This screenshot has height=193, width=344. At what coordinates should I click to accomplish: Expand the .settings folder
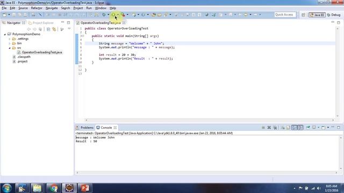10,39
